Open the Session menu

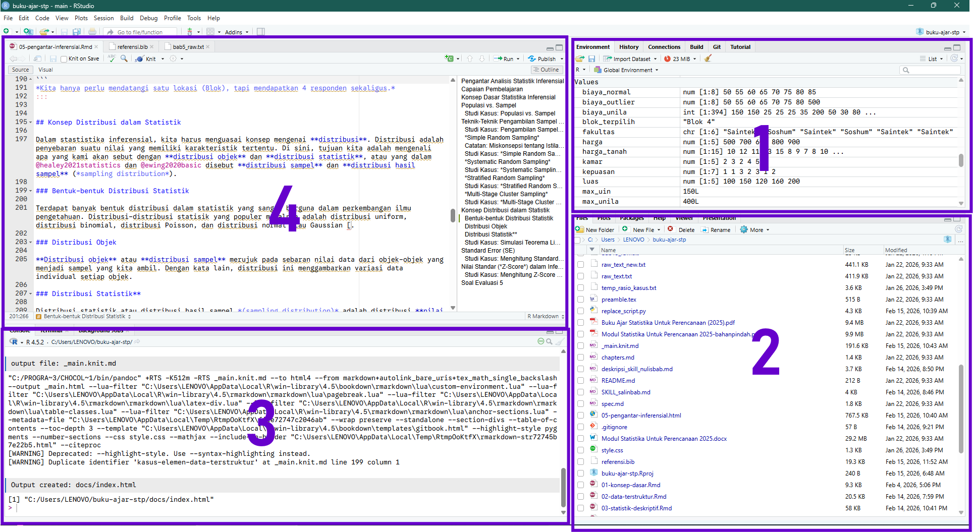click(103, 18)
